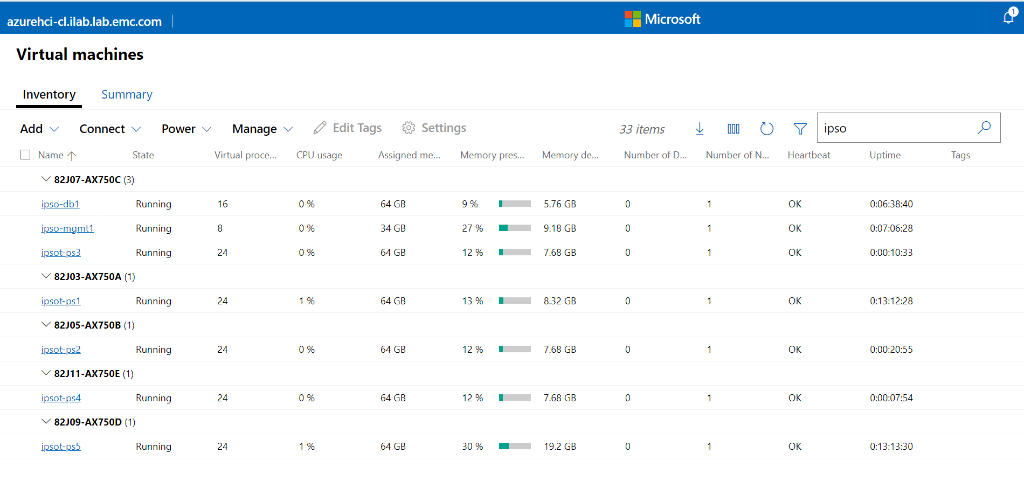Click the export download arrow icon
This screenshot has height=488, width=1024.
(x=700, y=129)
